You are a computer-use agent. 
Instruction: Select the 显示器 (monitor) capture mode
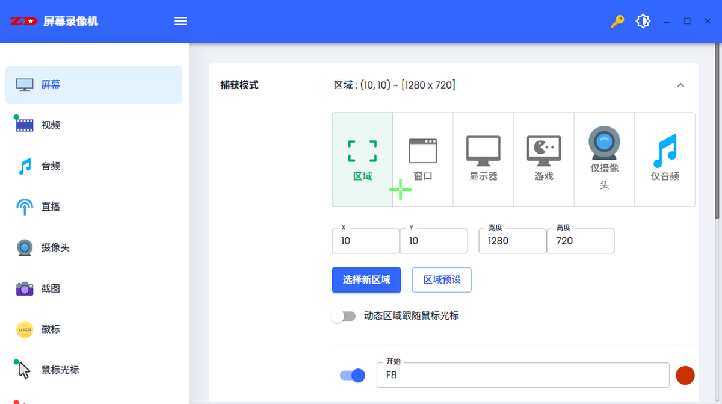point(483,159)
